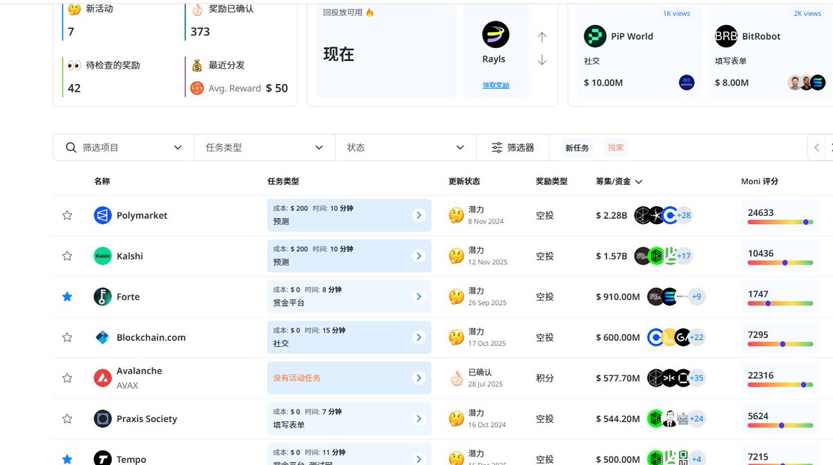Star the Polymarket project
Image resolution: width=833 pixels, height=465 pixels.
(67, 215)
